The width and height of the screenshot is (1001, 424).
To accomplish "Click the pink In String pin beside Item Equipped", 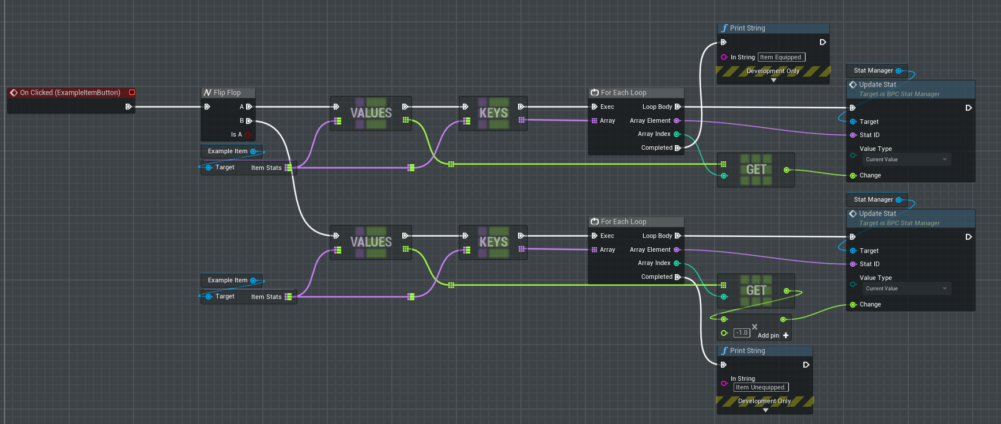I will coord(724,57).
